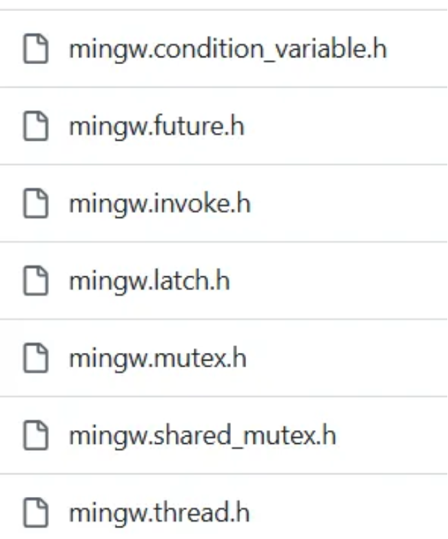The image size is (448, 539).
Task: Go to the mingw.mutex.h file
Action: point(158,358)
